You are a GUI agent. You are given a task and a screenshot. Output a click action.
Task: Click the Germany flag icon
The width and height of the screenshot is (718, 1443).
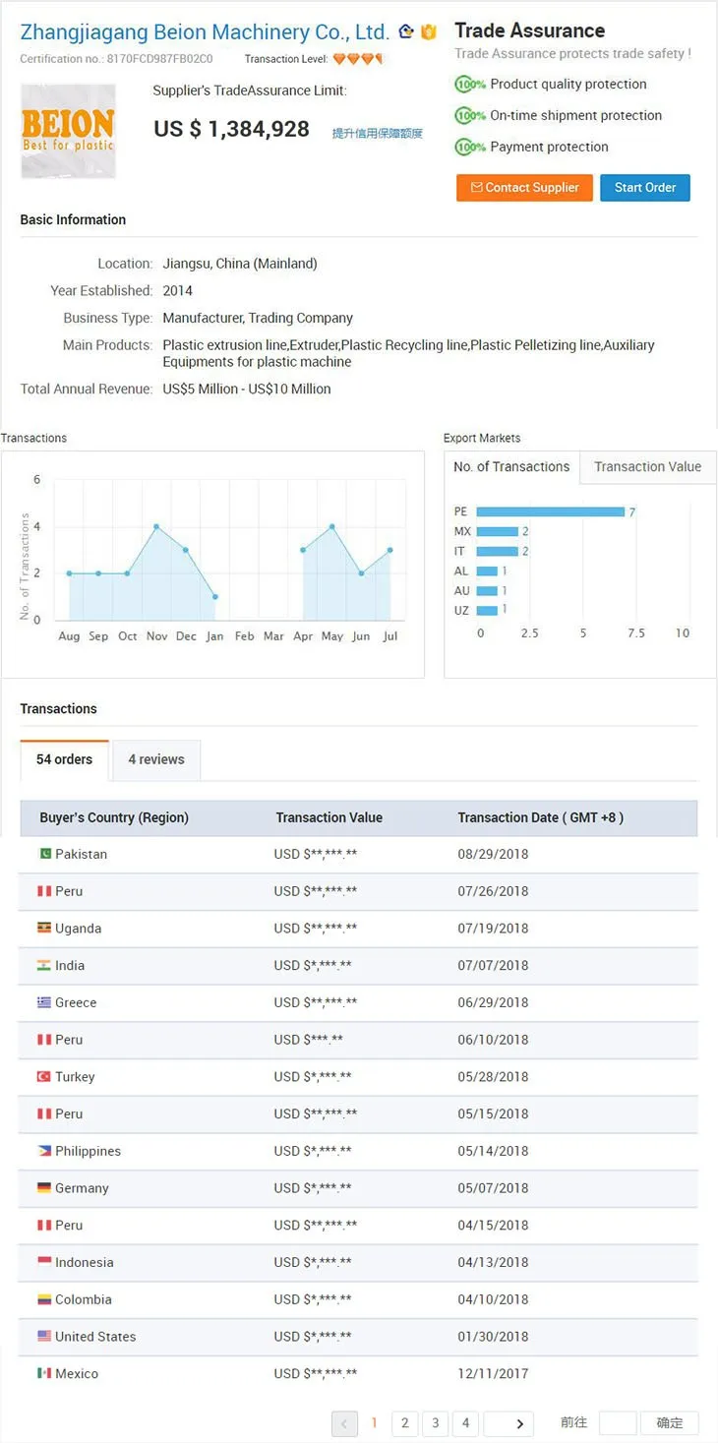[x=44, y=1188]
